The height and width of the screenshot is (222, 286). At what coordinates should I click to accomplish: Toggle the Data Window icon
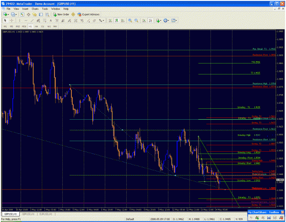(28, 14)
